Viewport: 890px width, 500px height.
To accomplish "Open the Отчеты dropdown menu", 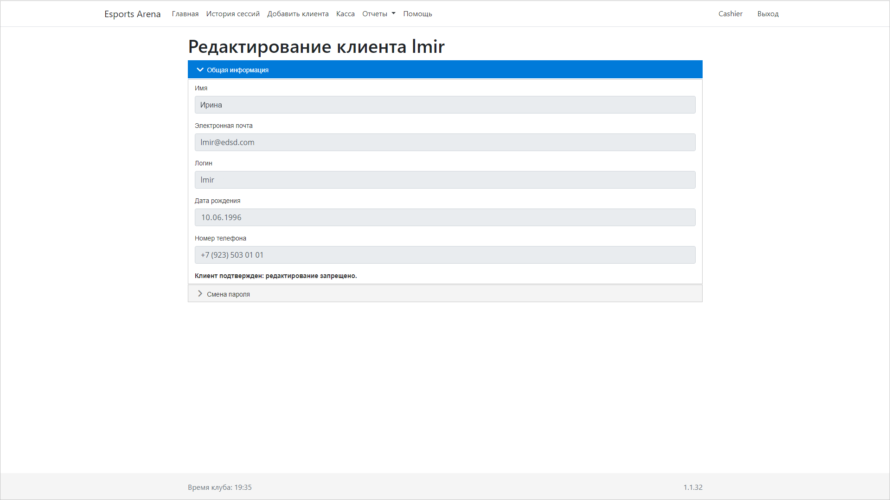I will coord(378,13).
